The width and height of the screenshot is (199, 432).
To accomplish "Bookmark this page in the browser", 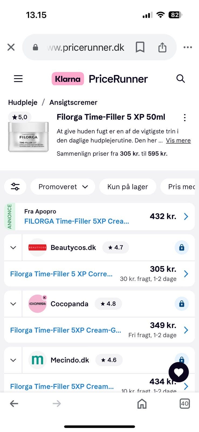I will 140,47.
